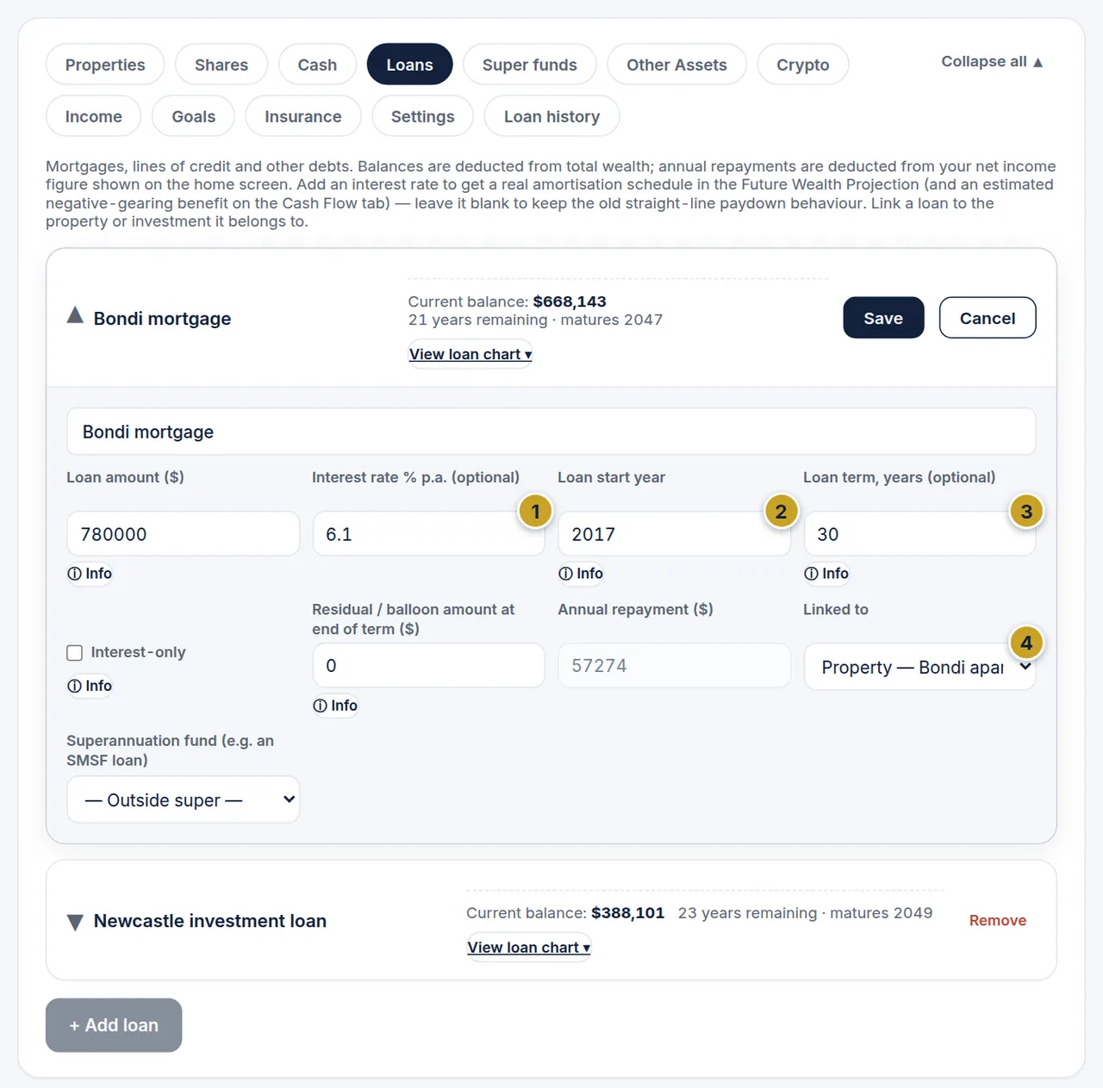Image resolution: width=1103 pixels, height=1088 pixels.
Task: Show Info for Loan term
Action: pos(826,574)
